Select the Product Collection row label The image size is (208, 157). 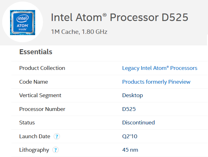click(x=42, y=68)
